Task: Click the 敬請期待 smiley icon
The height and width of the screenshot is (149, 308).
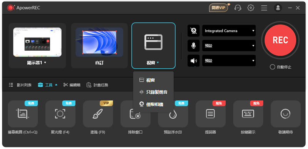Action: tap(286, 114)
